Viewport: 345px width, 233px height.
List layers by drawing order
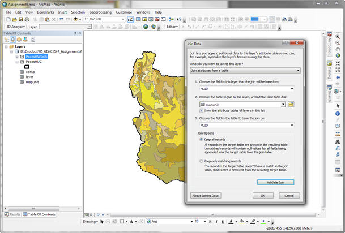click(7, 40)
